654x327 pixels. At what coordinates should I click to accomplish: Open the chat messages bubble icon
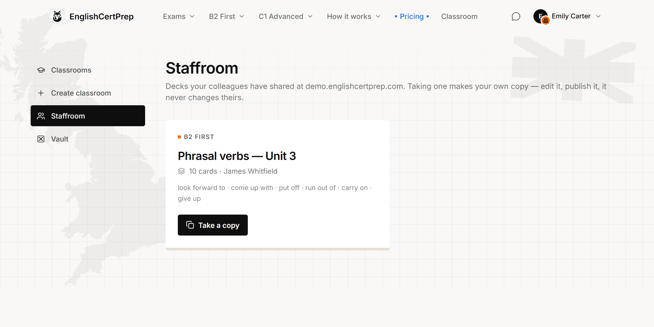click(x=516, y=16)
